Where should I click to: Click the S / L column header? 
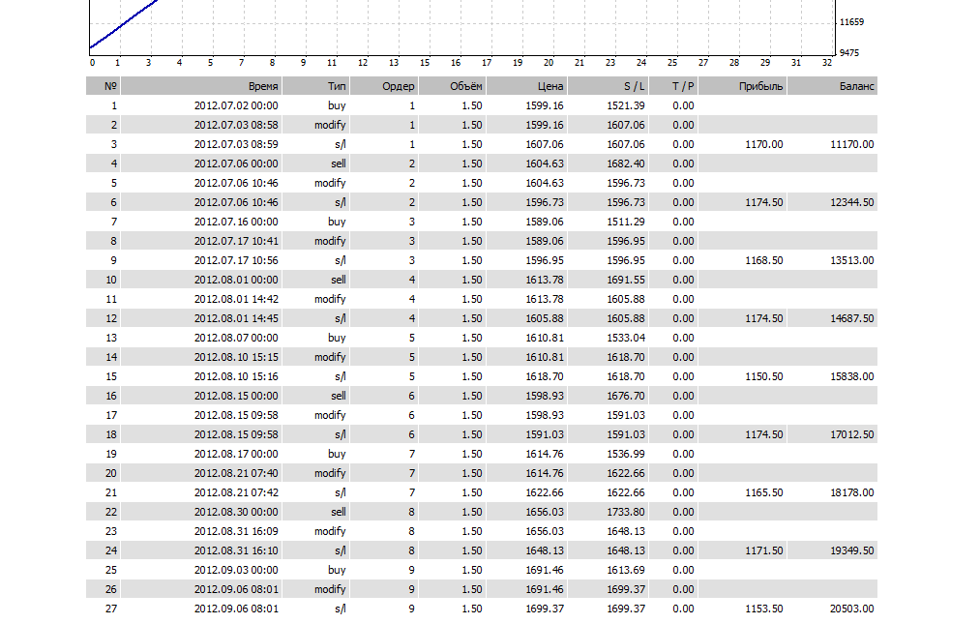(x=609, y=86)
